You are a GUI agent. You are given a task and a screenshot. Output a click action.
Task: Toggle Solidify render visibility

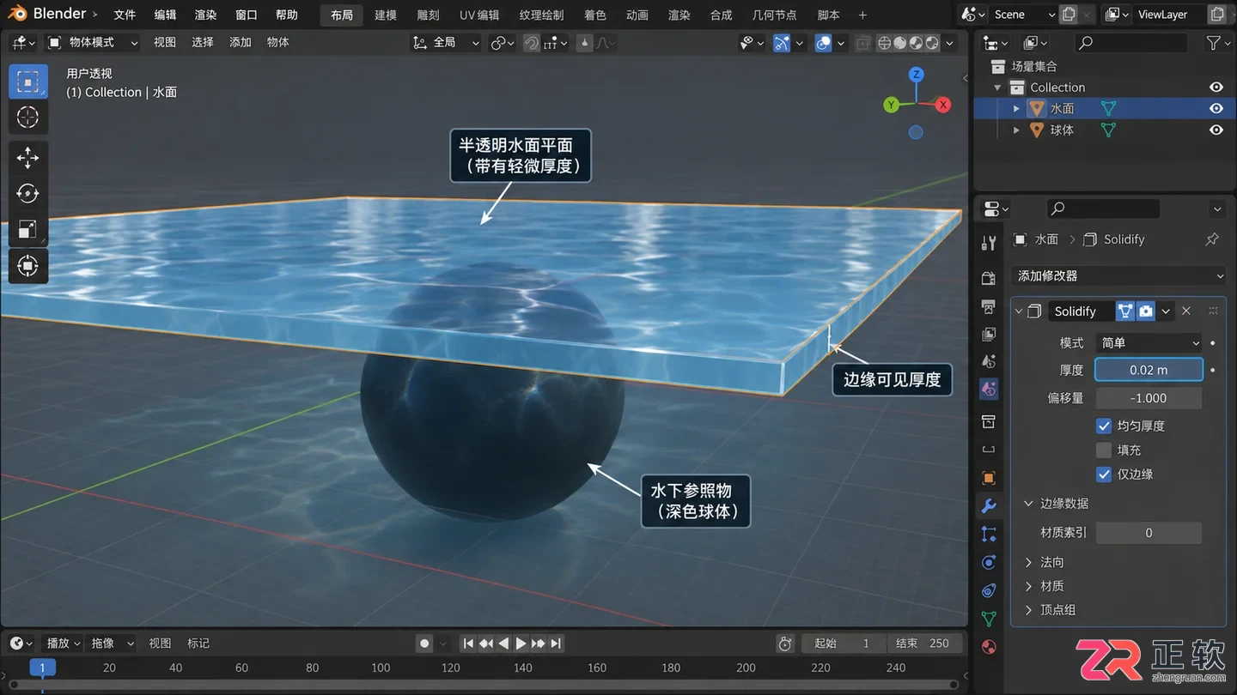[x=1146, y=311]
